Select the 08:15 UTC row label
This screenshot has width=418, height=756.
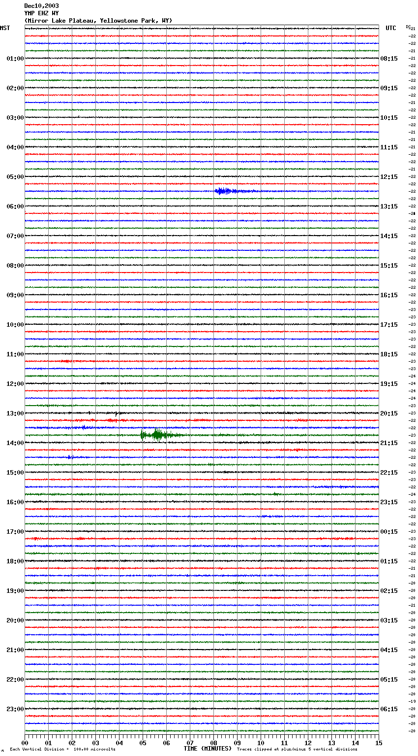click(389, 59)
